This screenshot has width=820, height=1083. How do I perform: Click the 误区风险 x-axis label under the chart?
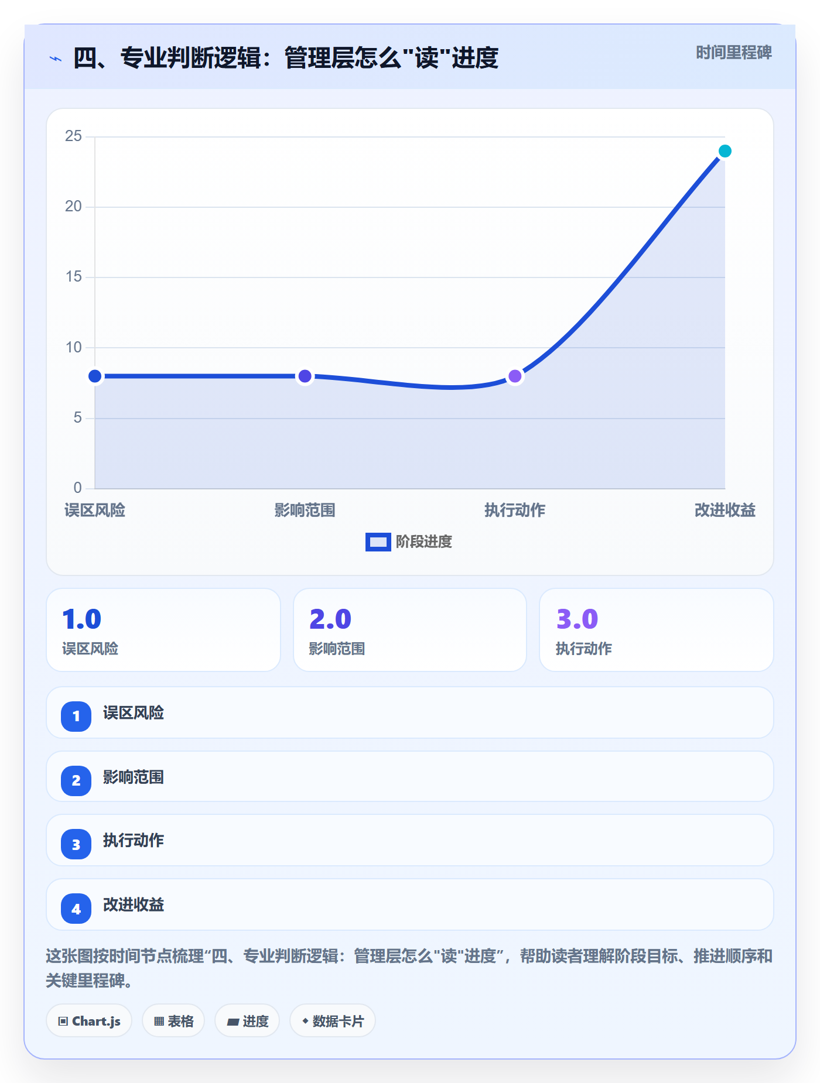95,510
